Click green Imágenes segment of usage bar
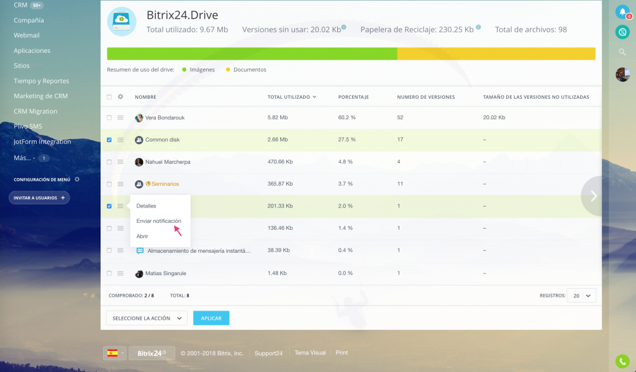Screen dimensions: 636x372 tap(252, 53)
